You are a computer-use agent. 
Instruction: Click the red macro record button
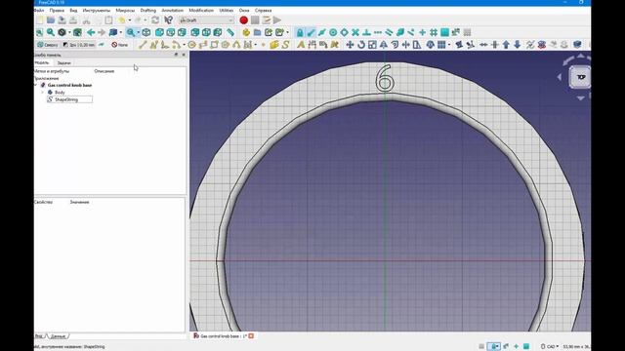coord(243,19)
